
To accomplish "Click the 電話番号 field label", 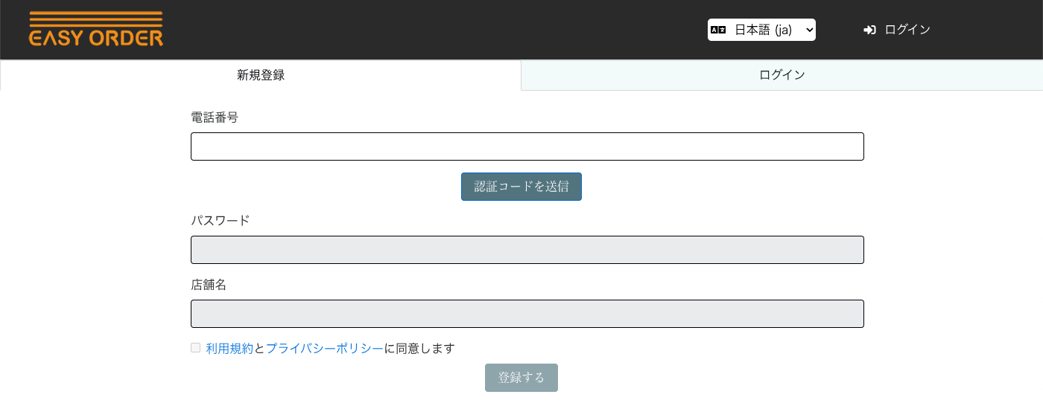I will click(215, 117).
